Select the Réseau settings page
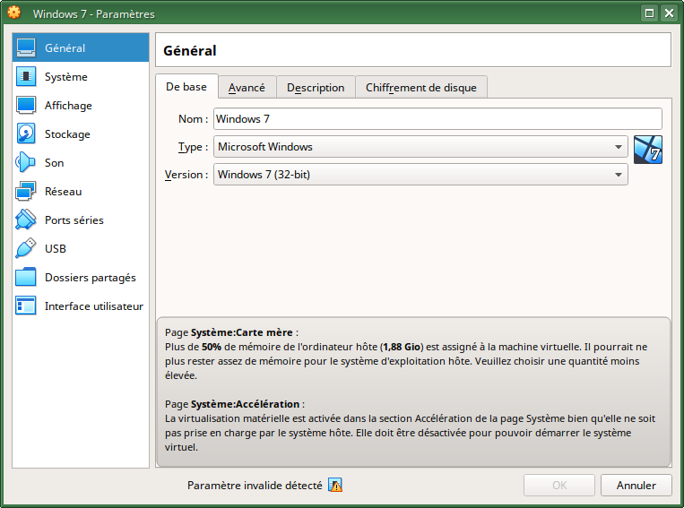This screenshot has width=684, height=508. 81,192
